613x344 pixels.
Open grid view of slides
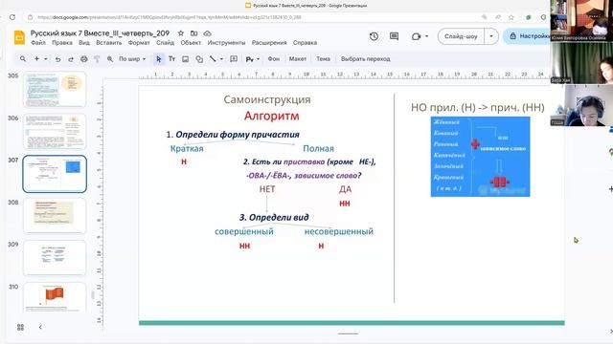21,327
